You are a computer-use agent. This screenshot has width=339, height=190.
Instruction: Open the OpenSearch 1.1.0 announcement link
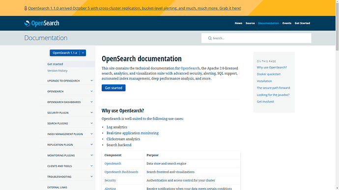[x=135, y=8]
